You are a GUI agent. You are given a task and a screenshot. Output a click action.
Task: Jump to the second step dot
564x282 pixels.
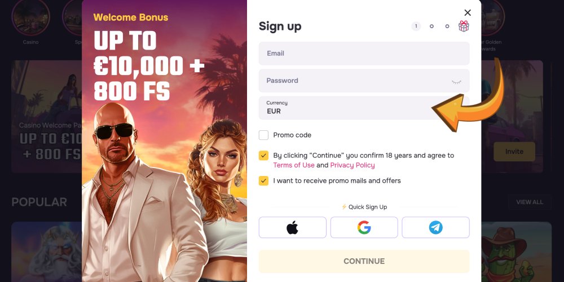[x=431, y=27]
